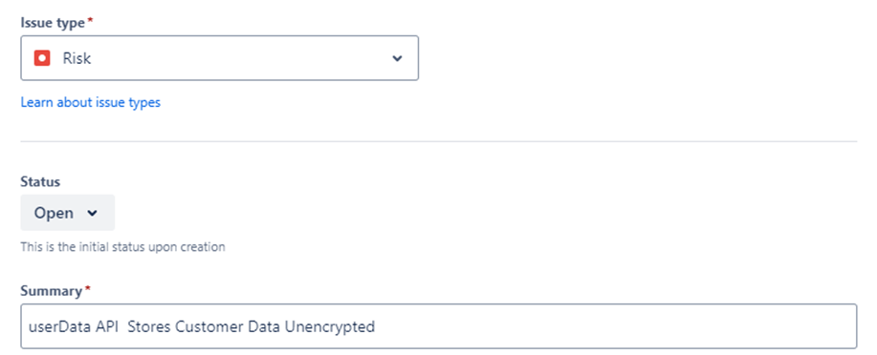
Task: Click the required asterisk beside Summary
Action: 87,289
